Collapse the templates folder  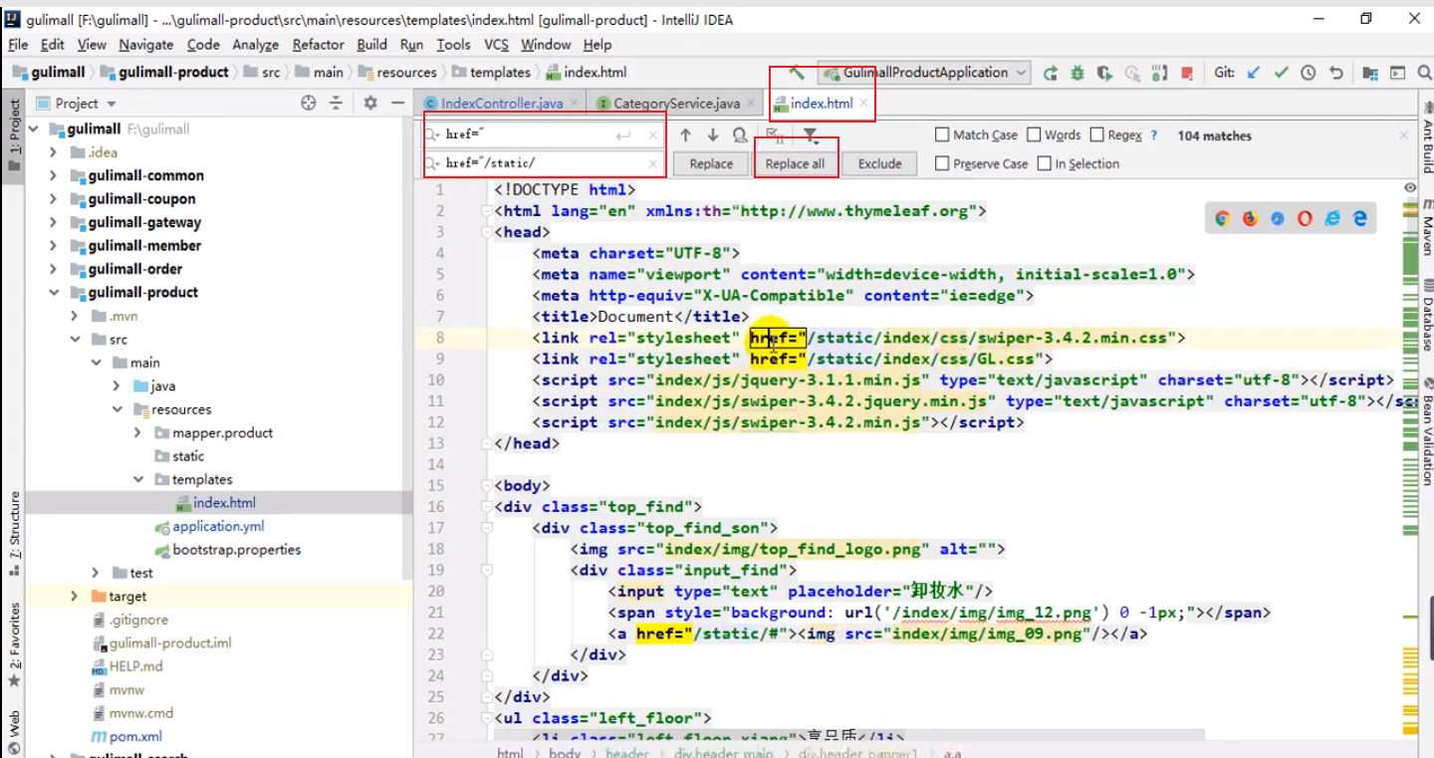point(138,479)
